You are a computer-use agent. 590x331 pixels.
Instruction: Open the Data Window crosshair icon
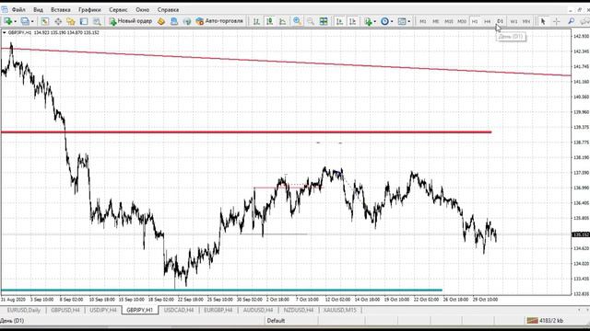click(58, 21)
